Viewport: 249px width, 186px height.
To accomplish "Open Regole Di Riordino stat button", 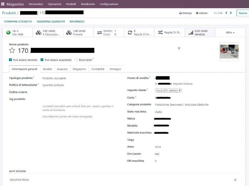I will click(x=139, y=32).
